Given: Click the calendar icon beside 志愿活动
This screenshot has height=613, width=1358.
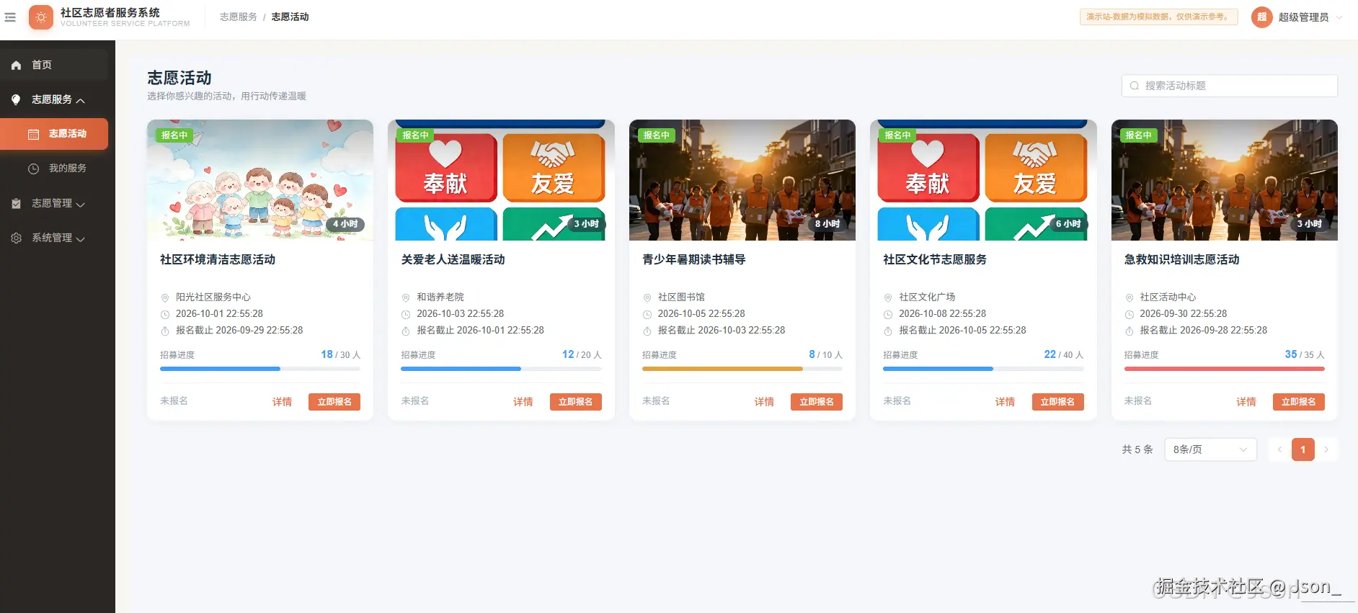Looking at the screenshot, I should click(x=33, y=134).
